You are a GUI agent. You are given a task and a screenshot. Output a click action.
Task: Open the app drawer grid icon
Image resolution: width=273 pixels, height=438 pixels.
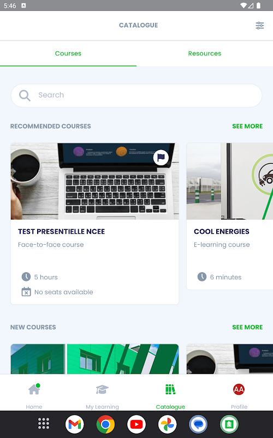(44, 423)
